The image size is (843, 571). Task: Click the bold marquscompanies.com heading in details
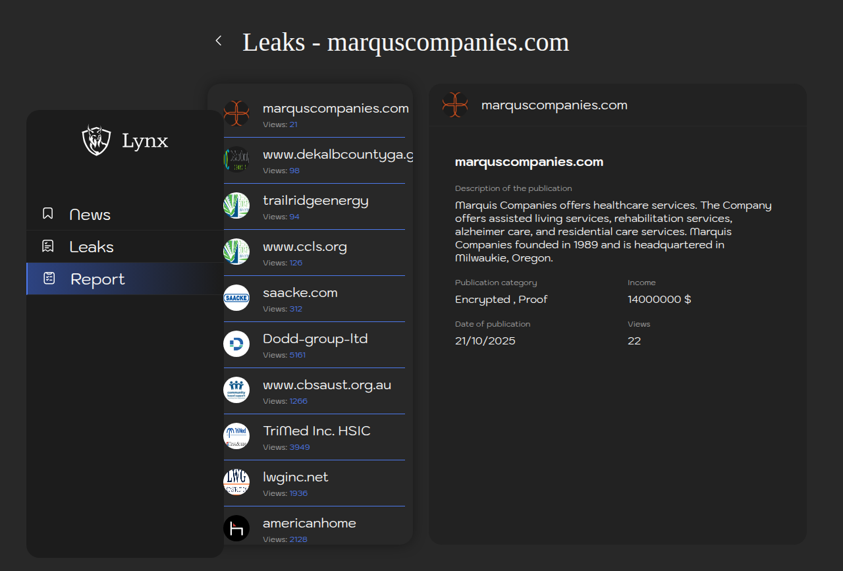tap(529, 162)
